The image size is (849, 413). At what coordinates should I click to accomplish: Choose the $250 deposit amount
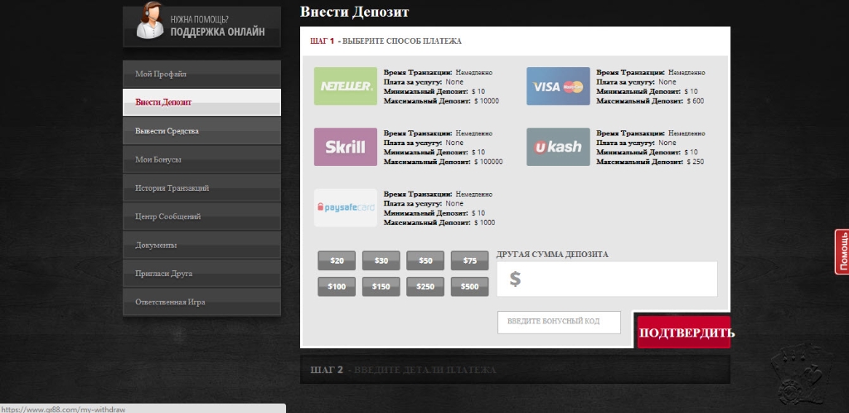point(425,286)
